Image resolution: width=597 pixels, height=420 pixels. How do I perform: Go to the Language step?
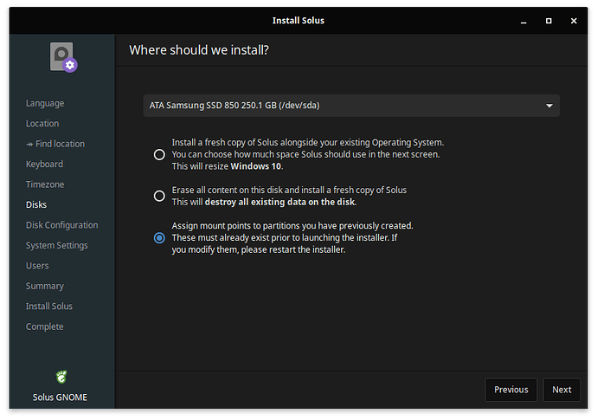point(45,103)
